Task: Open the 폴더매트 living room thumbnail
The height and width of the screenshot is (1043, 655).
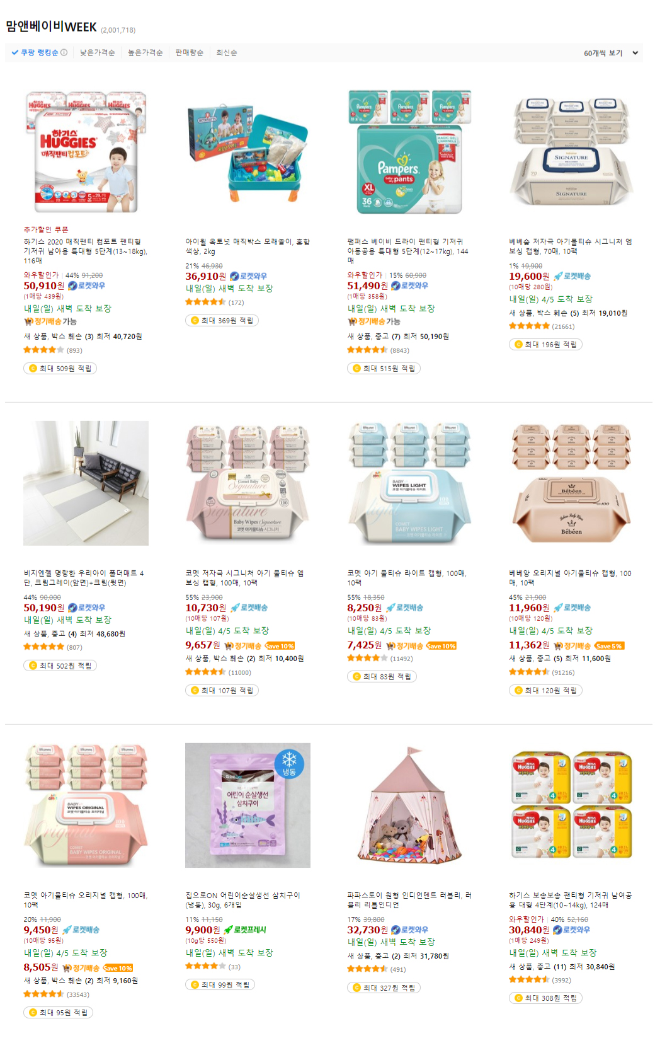Action: click(x=86, y=483)
